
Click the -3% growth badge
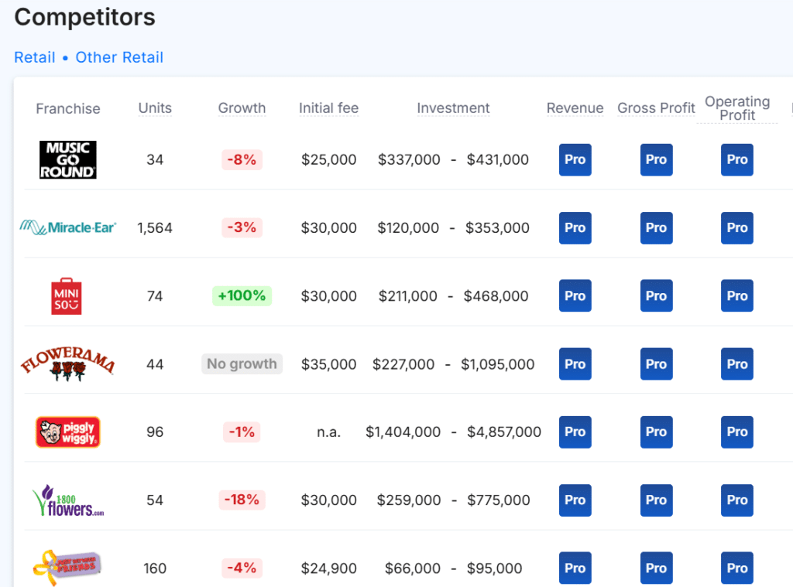[242, 227]
